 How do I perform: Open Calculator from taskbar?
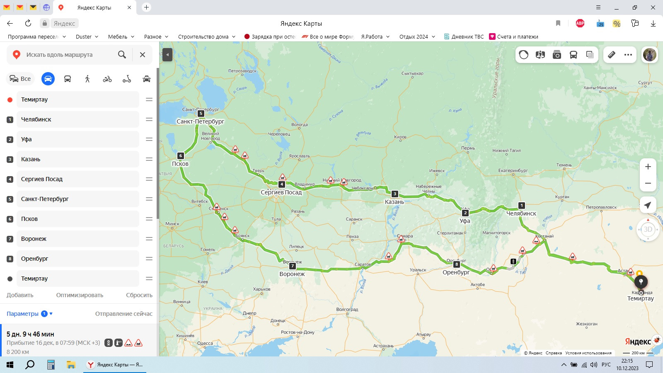[x=51, y=365]
